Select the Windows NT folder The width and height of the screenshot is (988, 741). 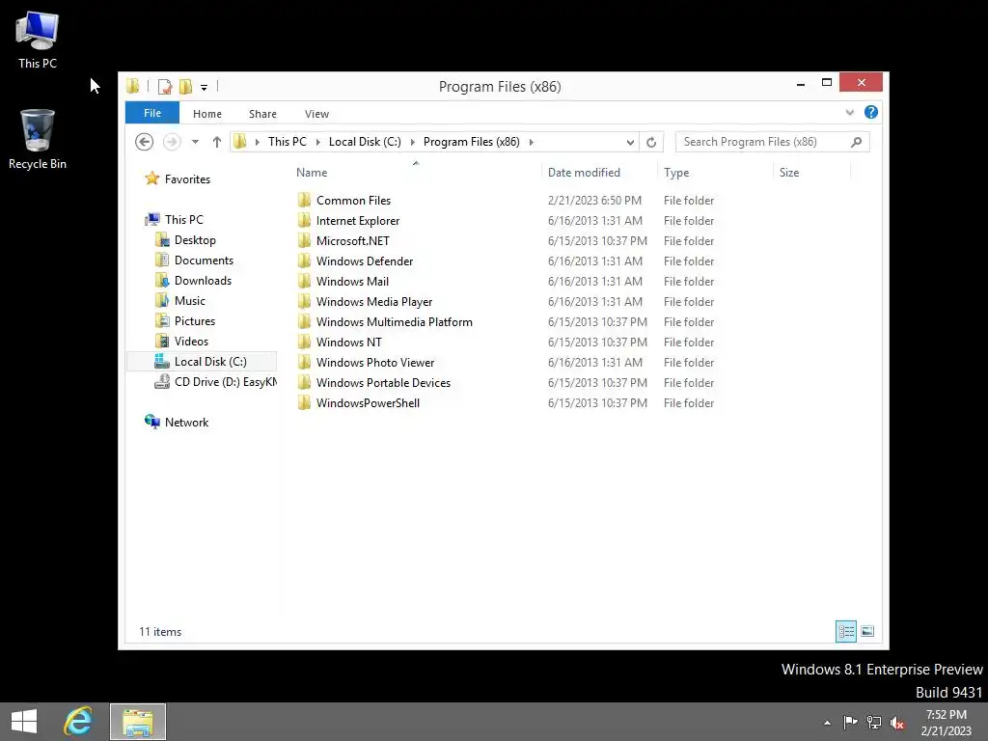point(349,342)
